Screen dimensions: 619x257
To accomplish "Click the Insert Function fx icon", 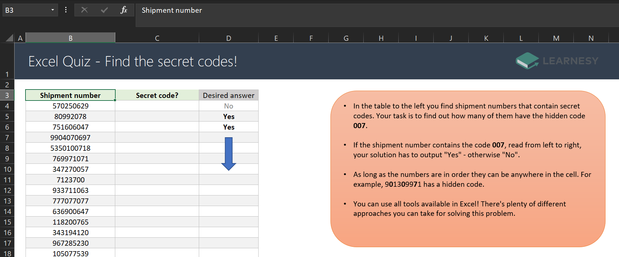I will click(124, 10).
